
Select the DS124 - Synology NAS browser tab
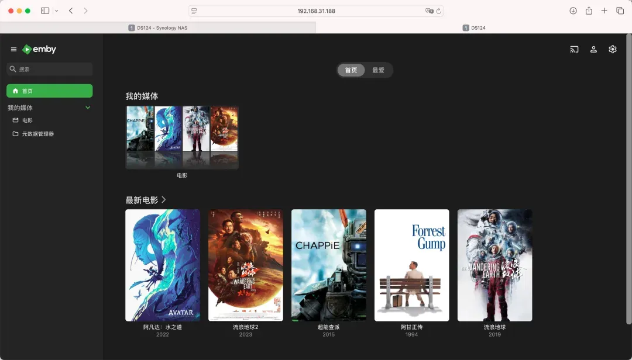pyautogui.click(x=158, y=28)
